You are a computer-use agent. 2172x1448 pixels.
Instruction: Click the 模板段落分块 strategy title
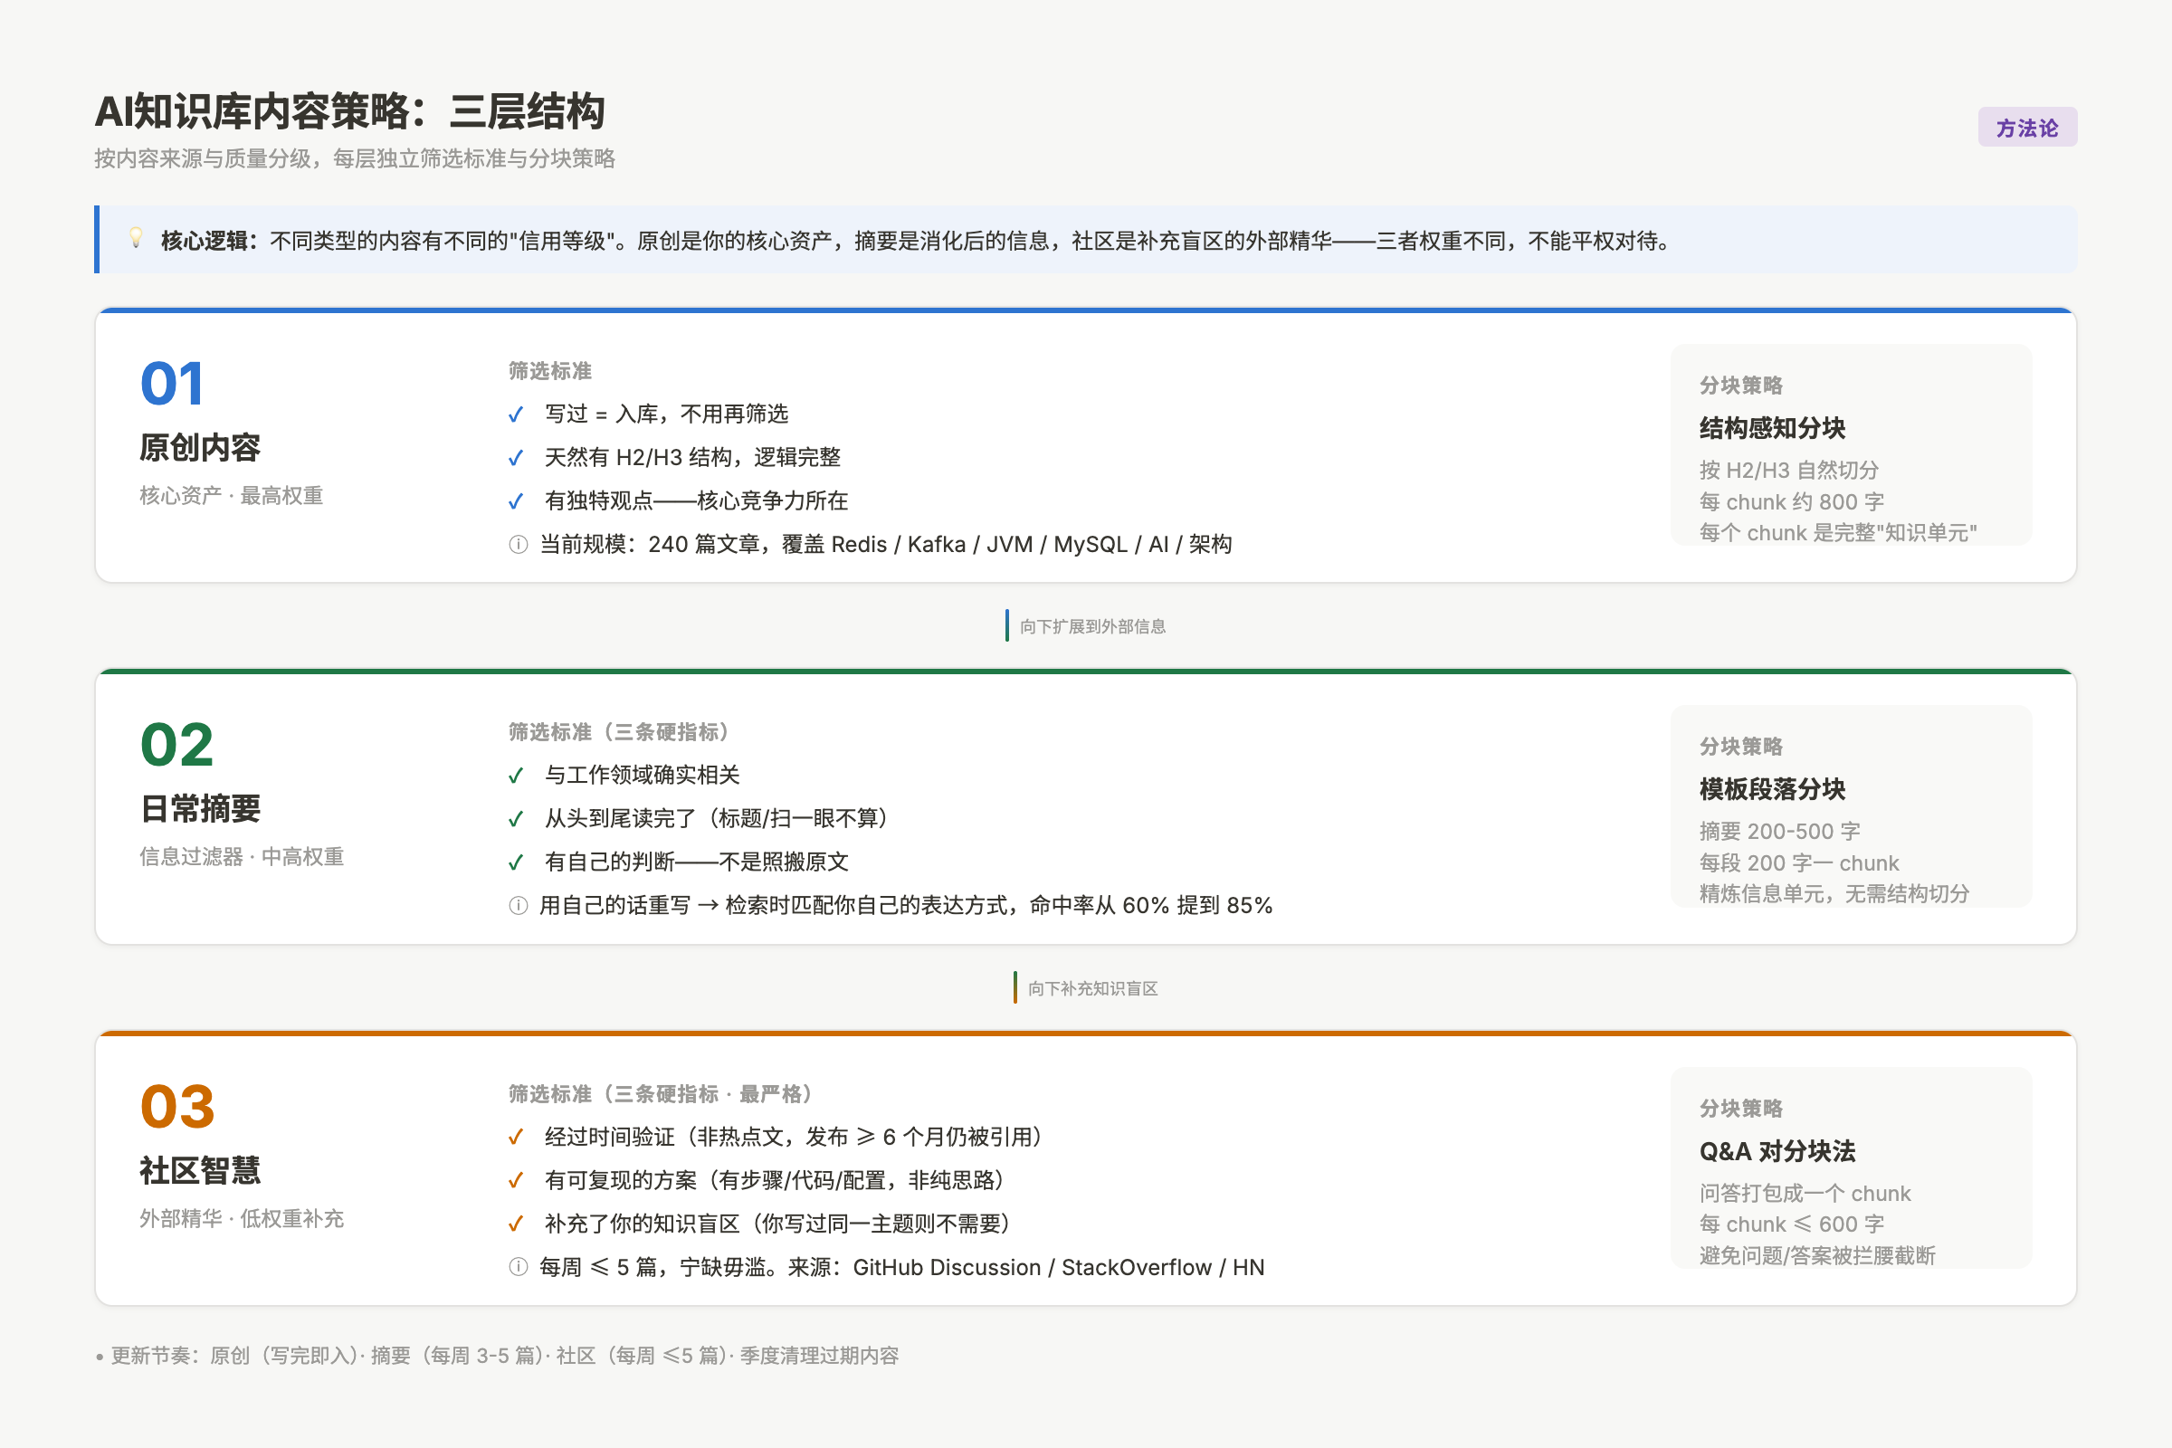(1772, 789)
